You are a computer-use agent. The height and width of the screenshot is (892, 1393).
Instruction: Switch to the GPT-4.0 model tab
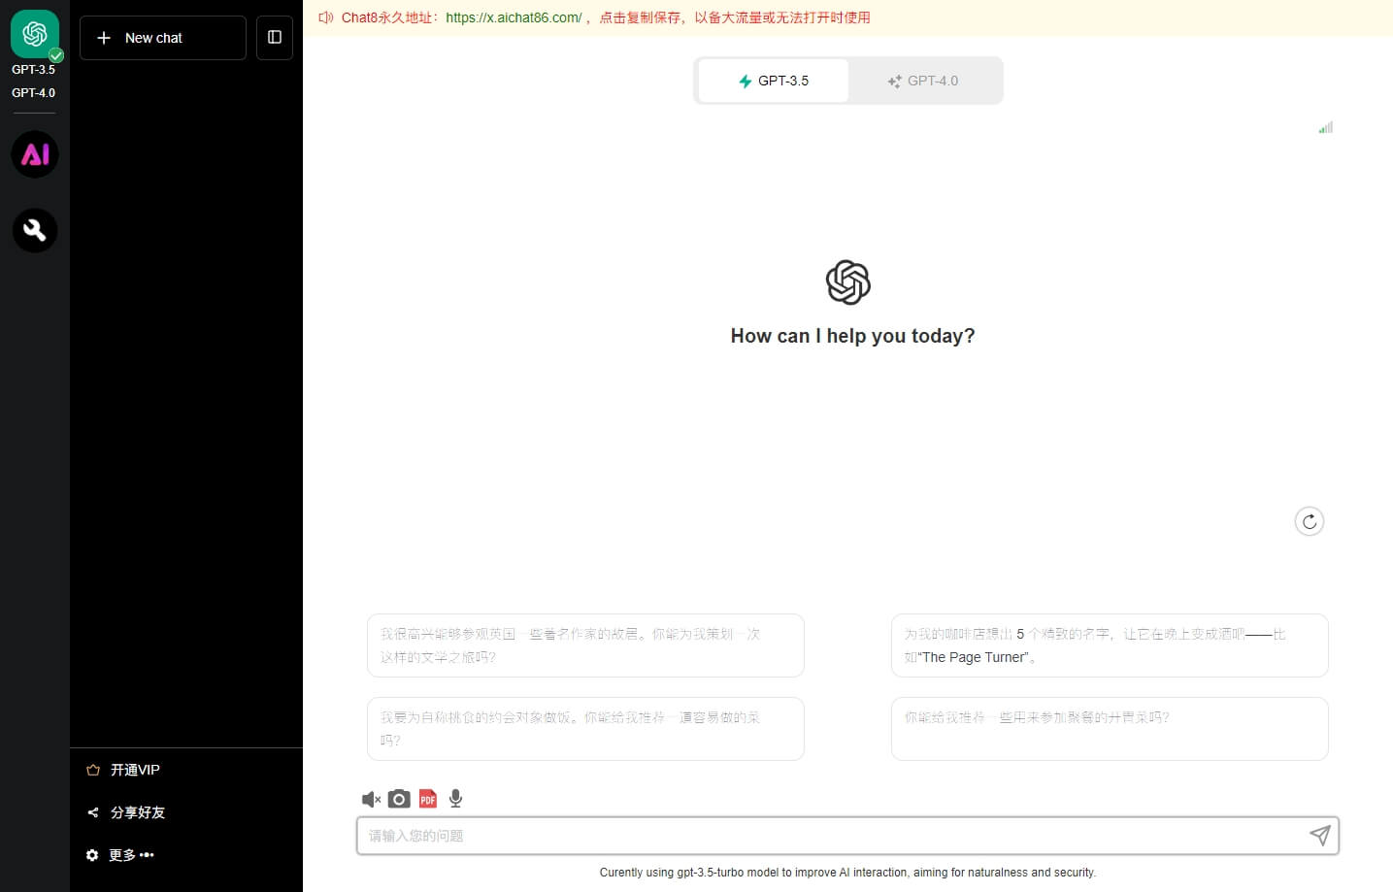tap(923, 81)
